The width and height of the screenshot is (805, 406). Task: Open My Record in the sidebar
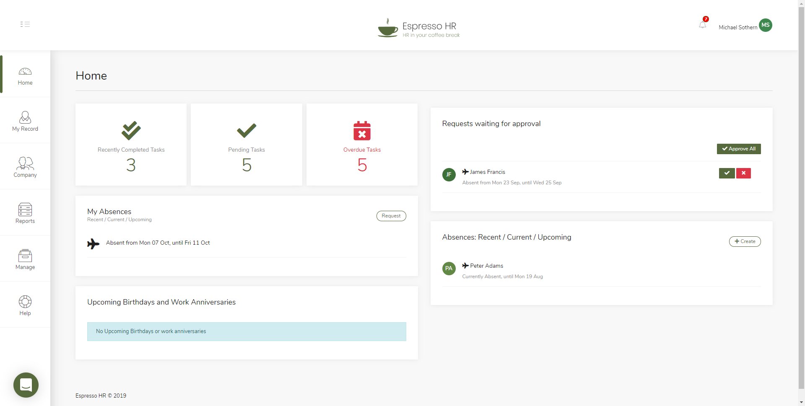click(x=25, y=122)
